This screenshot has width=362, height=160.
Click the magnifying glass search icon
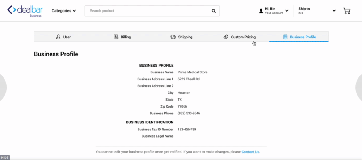(x=214, y=11)
